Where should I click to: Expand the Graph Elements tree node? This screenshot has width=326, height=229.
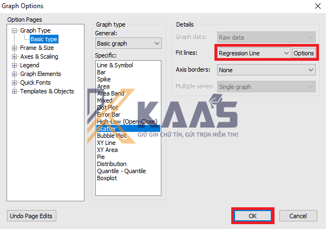coord(15,74)
